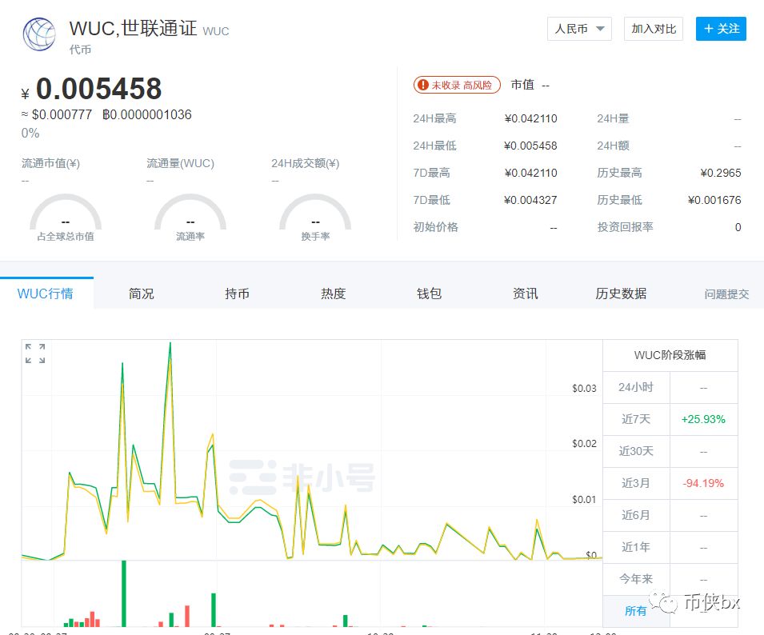Image resolution: width=764 pixels, height=635 pixels.
Task: Open the 钱包 tab
Action: coord(430,294)
